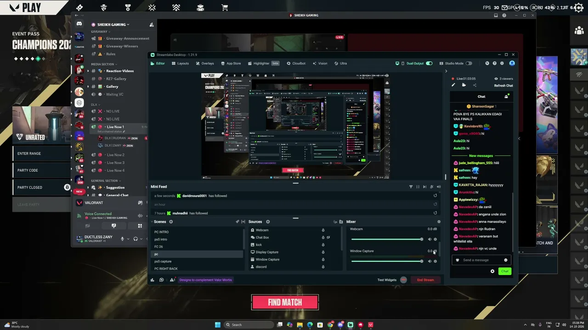Open Valorant store cart icon

pyautogui.click(x=225, y=7)
